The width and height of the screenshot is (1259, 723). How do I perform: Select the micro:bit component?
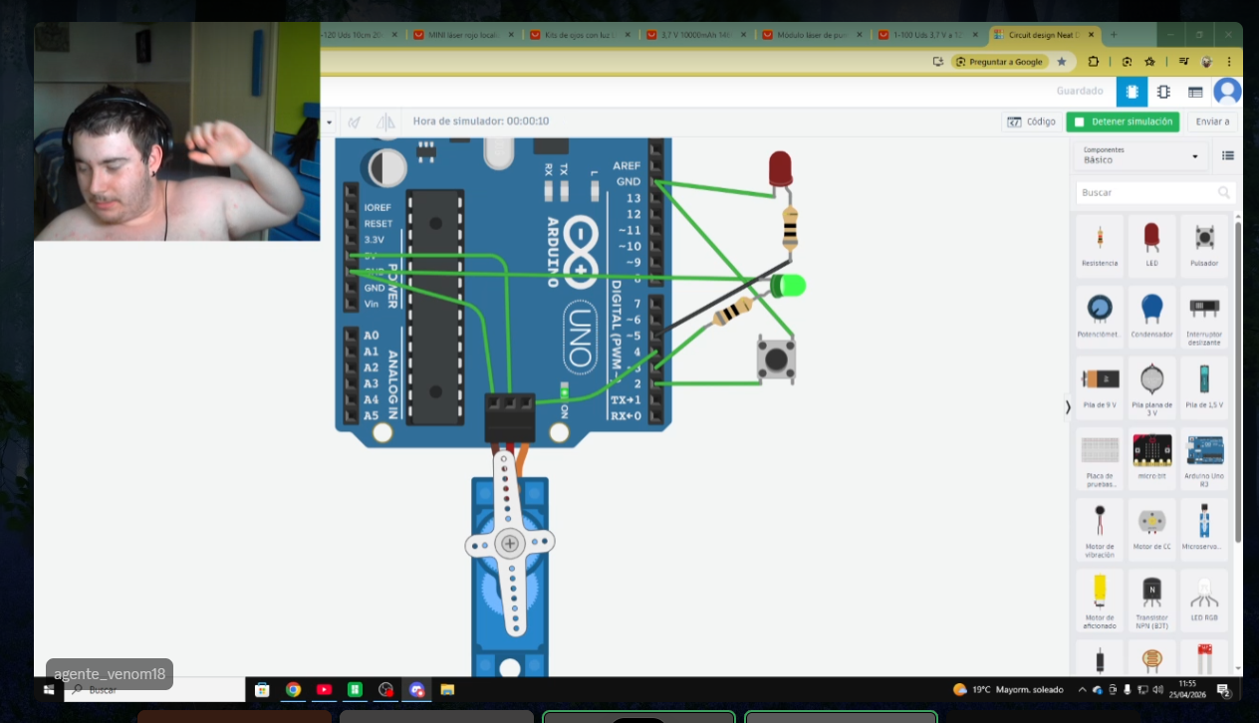tap(1151, 457)
